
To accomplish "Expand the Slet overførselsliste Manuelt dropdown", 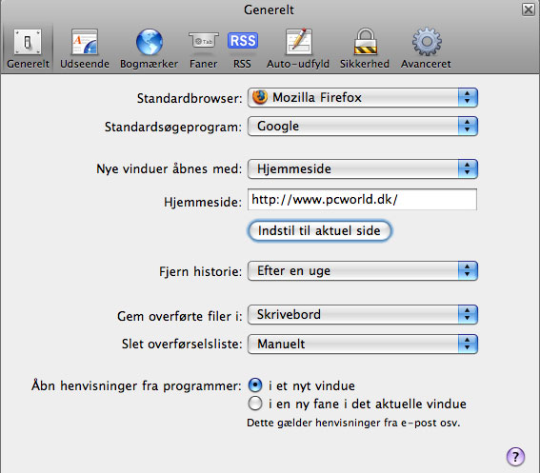I will click(x=363, y=344).
